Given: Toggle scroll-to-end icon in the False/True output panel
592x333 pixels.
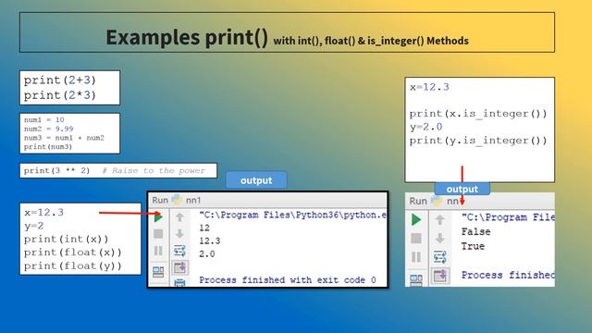Looking at the screenshot, I should coord(440,276).
